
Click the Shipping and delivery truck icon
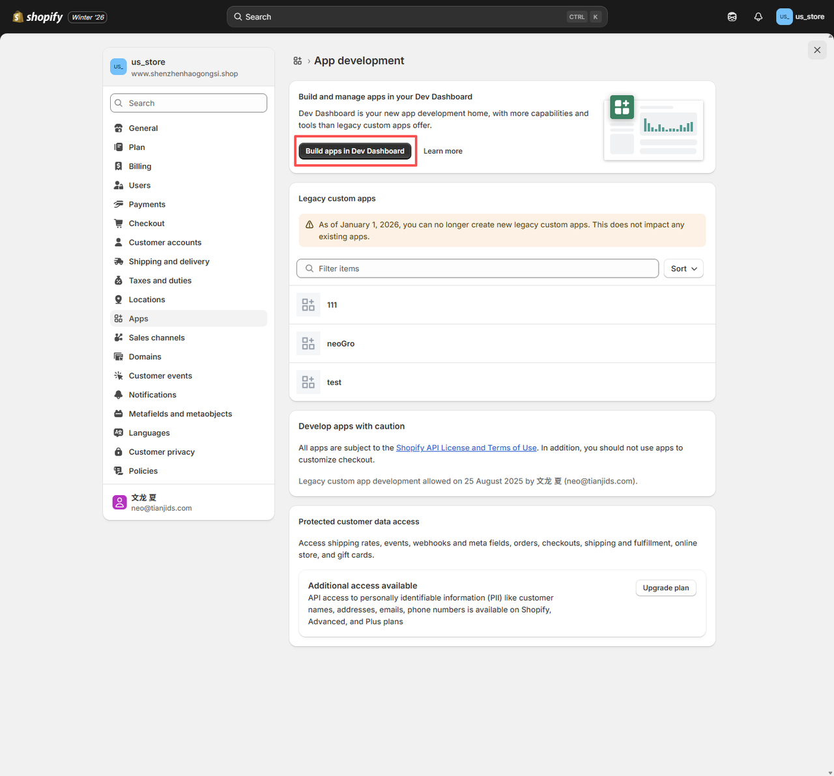click(119, 261)
